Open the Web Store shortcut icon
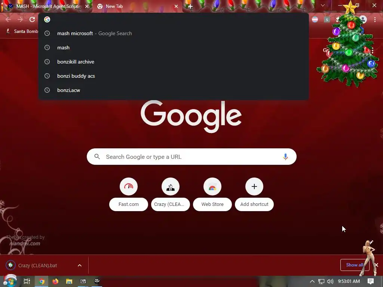The height and width of the screenshot is (287, 383). coord(212,186)
